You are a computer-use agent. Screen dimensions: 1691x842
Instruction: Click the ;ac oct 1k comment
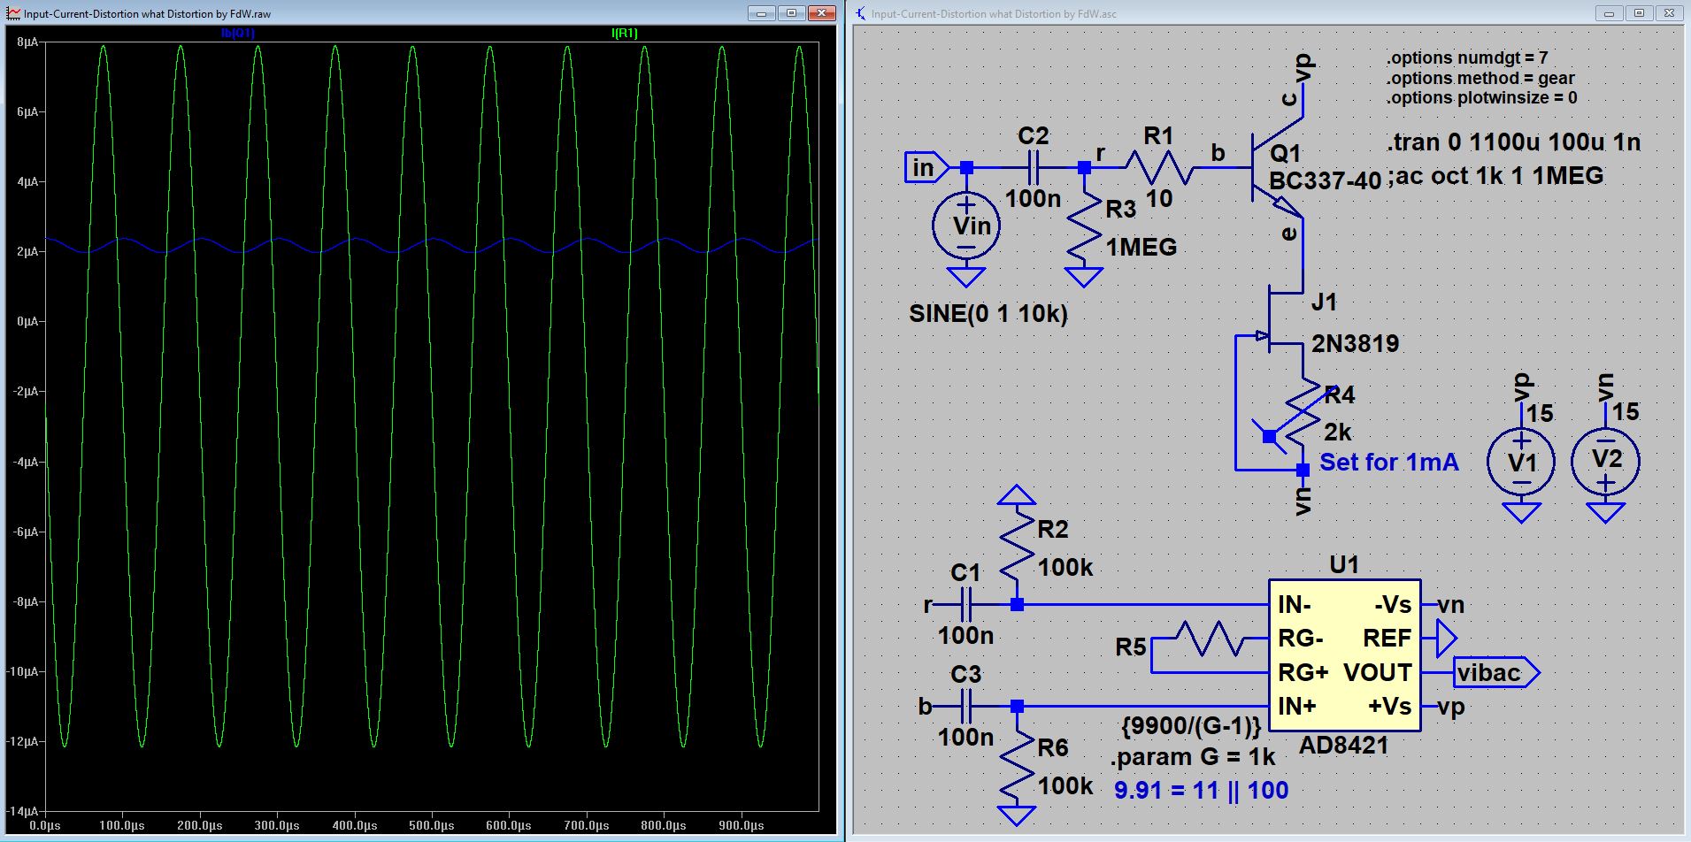pos(1495,176)
